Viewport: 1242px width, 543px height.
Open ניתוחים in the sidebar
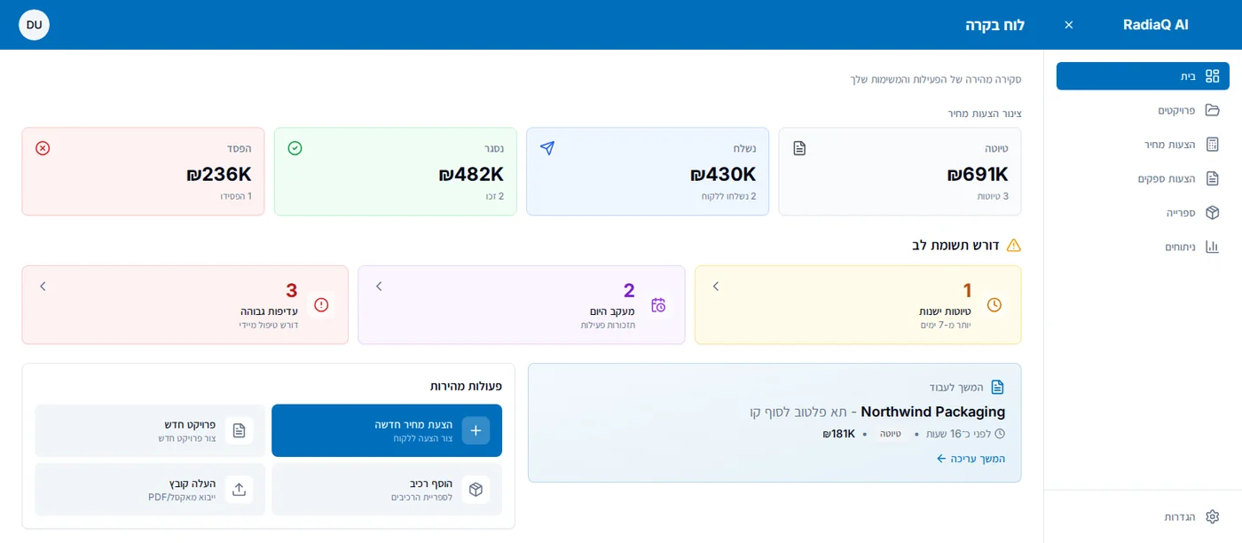pyautogui.click(x=1143, y=247)
